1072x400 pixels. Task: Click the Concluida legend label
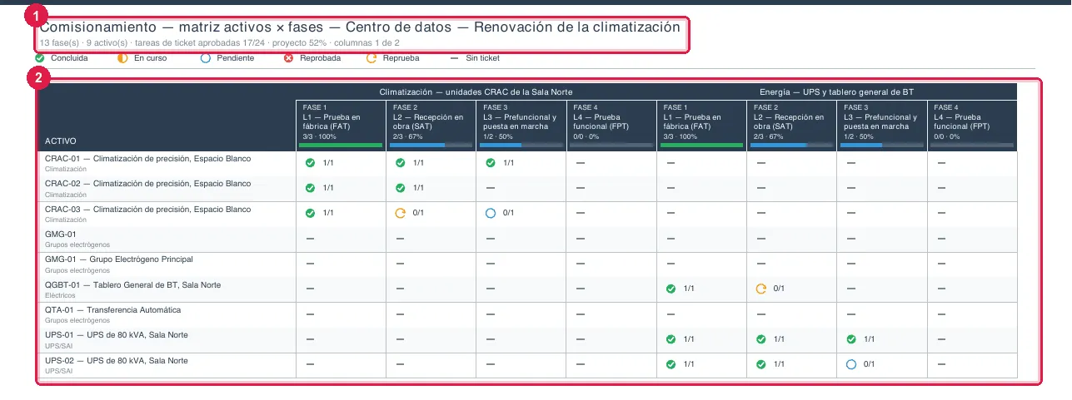click(x=69, y=58)
